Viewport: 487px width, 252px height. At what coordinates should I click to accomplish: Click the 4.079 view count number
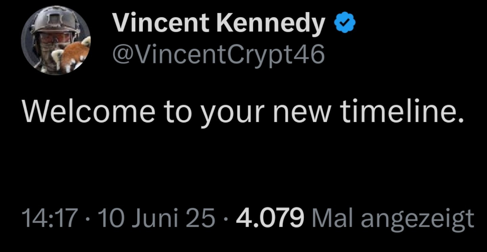click(270, 218)
